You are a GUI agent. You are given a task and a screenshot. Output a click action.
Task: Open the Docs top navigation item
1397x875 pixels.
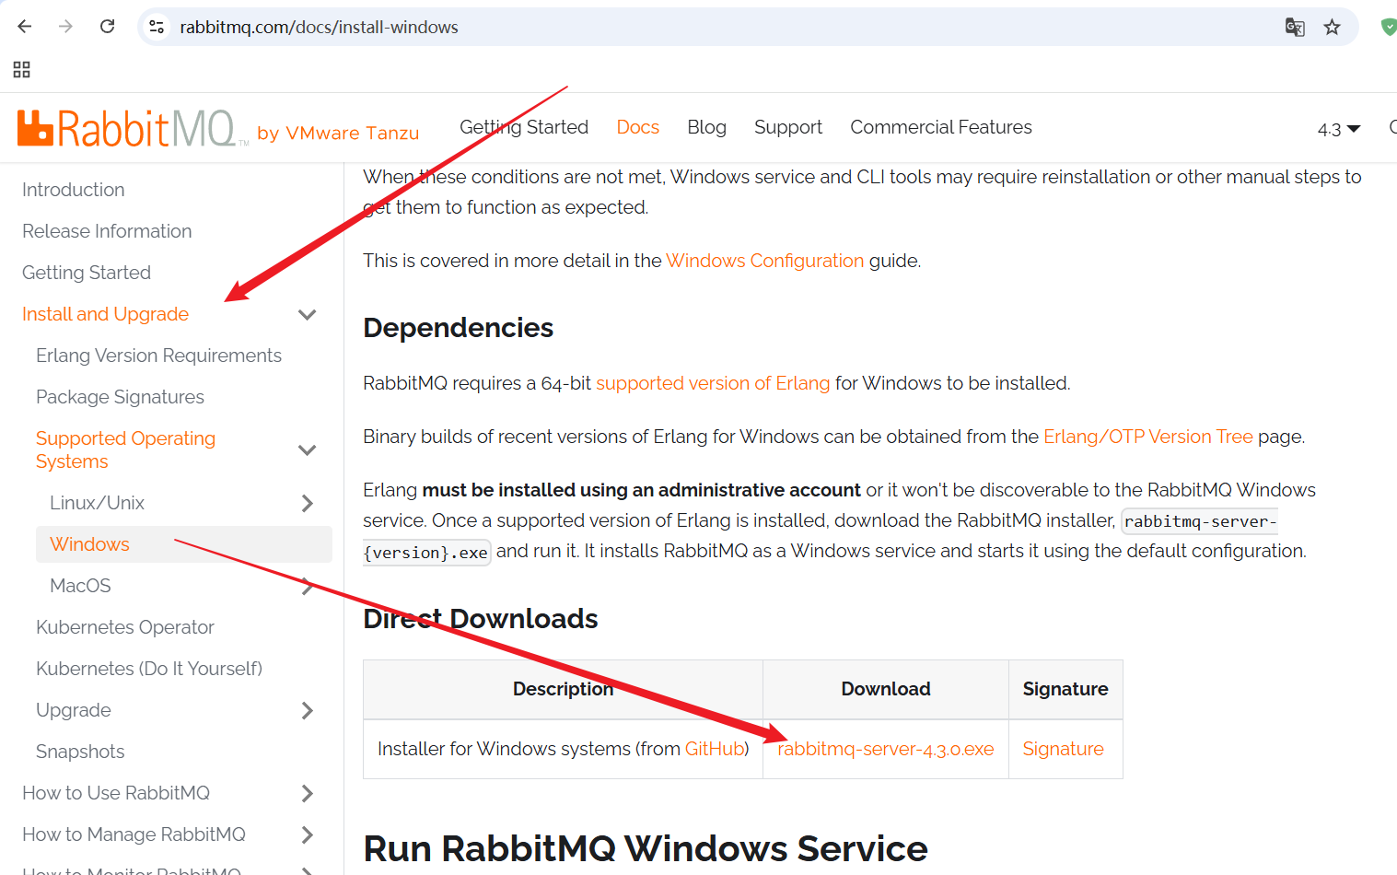[x=638, y=127]
